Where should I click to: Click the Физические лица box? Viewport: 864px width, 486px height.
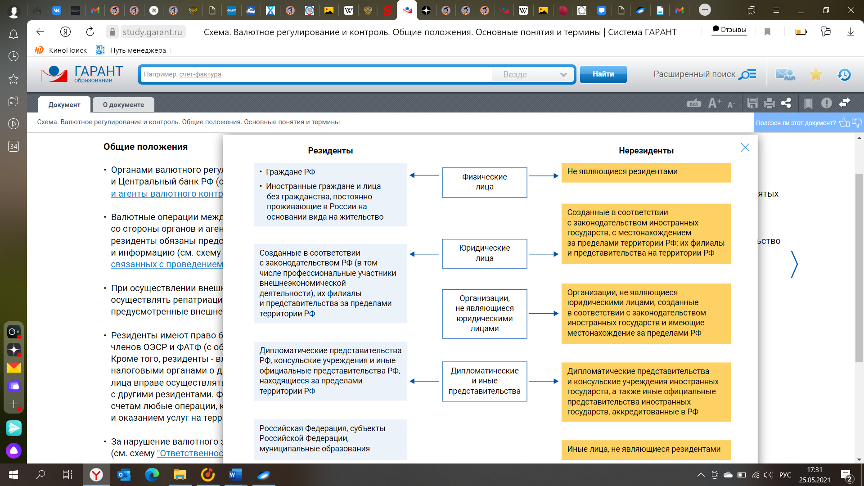point(485,182)
